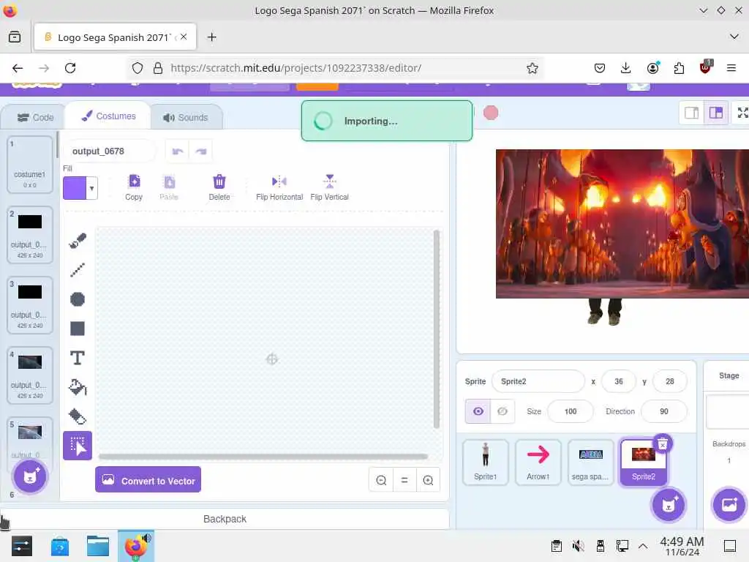Screen dimensions: 749x562
Task: Redo the costume edit
Action: click(200, 151)
